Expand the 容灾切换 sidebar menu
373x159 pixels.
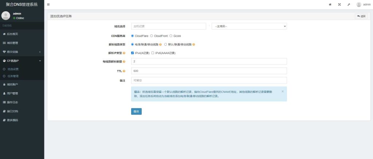coord(22,52)
